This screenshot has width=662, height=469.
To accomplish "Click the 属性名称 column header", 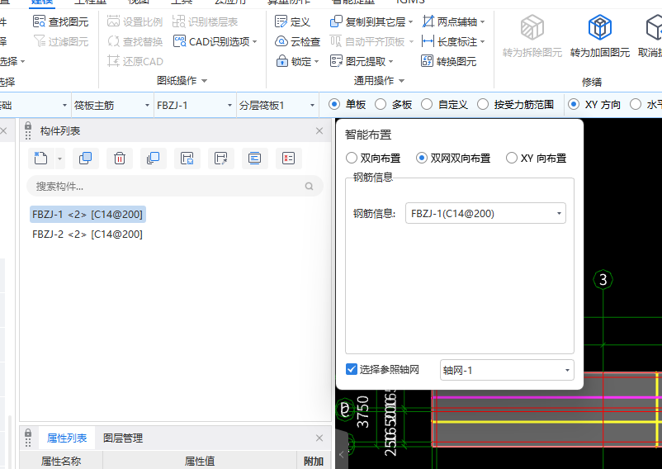I will coord(61,461).
